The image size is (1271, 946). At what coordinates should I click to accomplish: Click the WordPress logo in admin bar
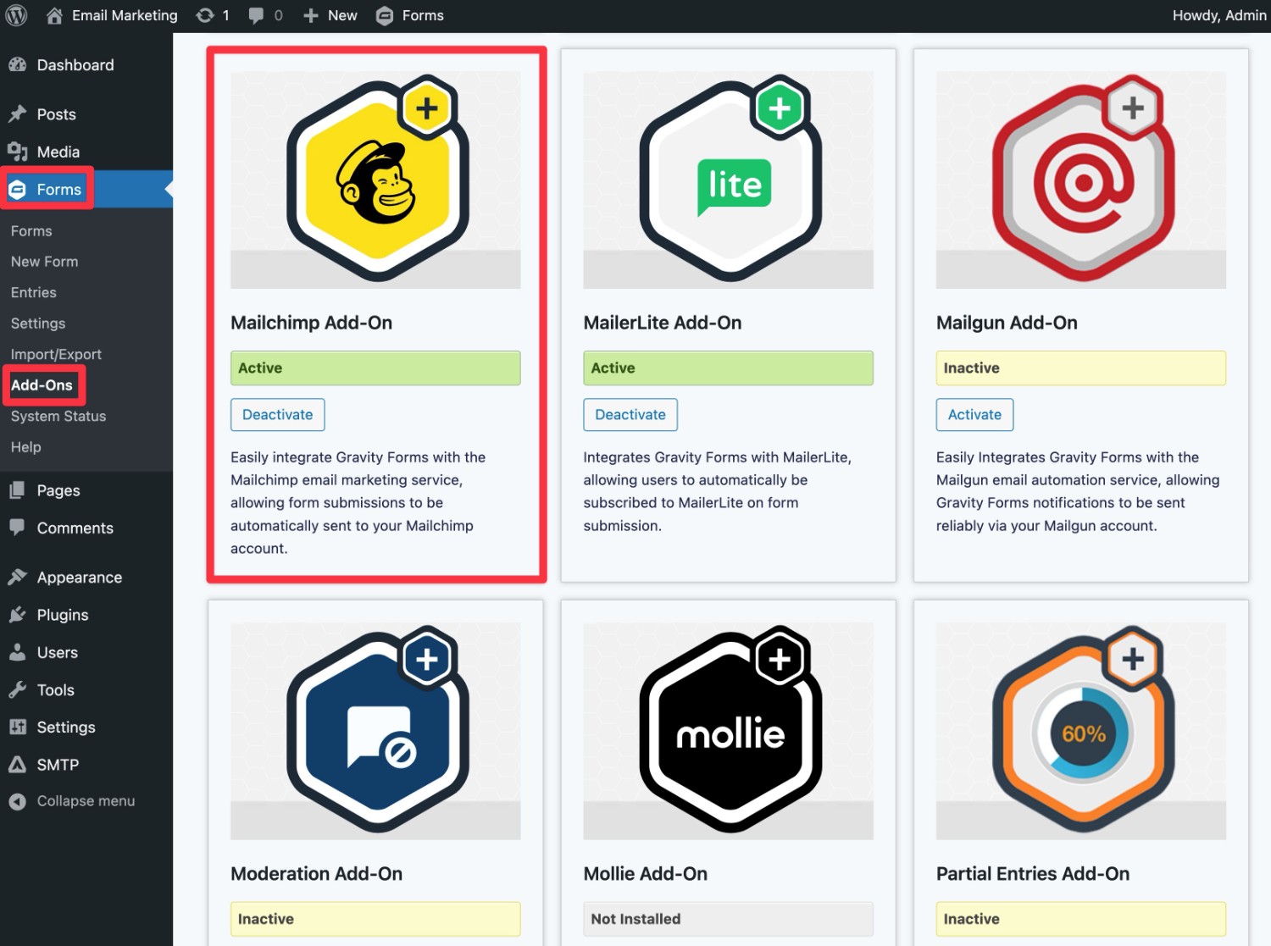pyautogui.click(x=16, y=15)
